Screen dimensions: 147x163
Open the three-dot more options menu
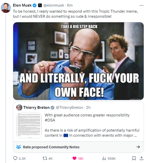coord(141,5)
